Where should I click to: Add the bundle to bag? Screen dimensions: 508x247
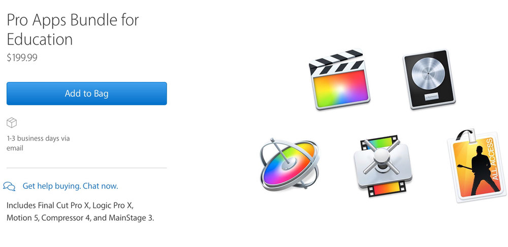pos(86,93)
